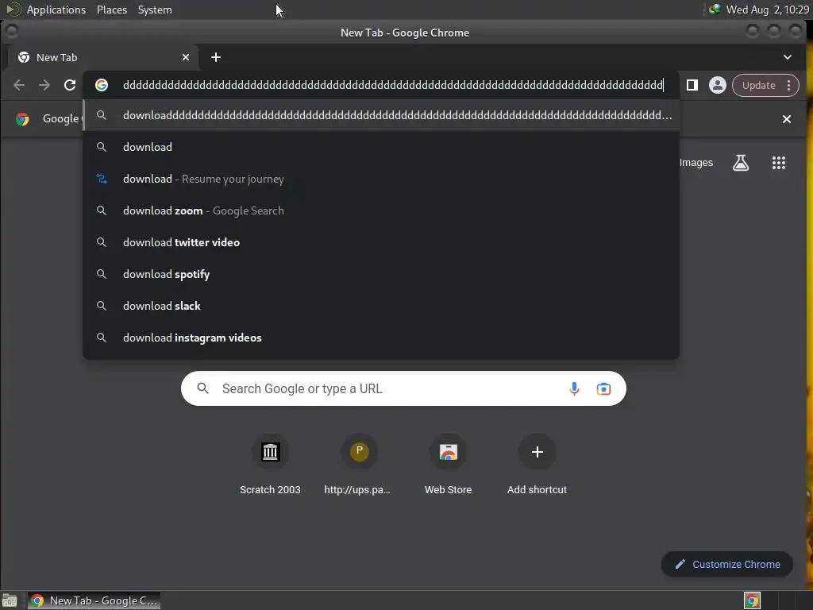Open the Places menu

tap(111, 10)
